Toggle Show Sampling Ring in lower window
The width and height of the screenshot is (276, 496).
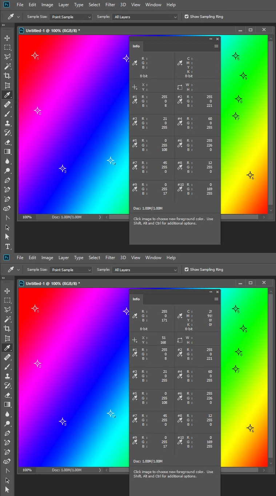pyautogui.click(x=187, y=269)
